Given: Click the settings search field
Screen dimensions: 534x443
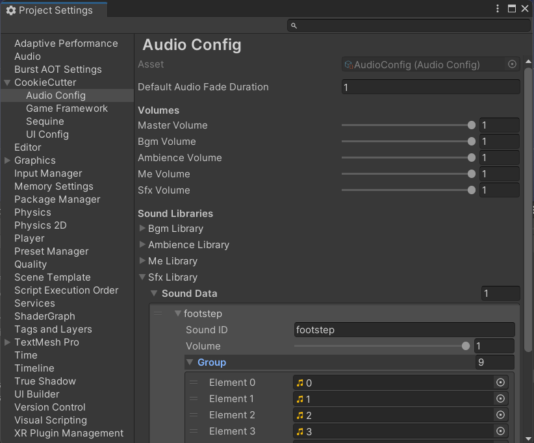Looking at the screenshot, I should click(x=409, y=25).
